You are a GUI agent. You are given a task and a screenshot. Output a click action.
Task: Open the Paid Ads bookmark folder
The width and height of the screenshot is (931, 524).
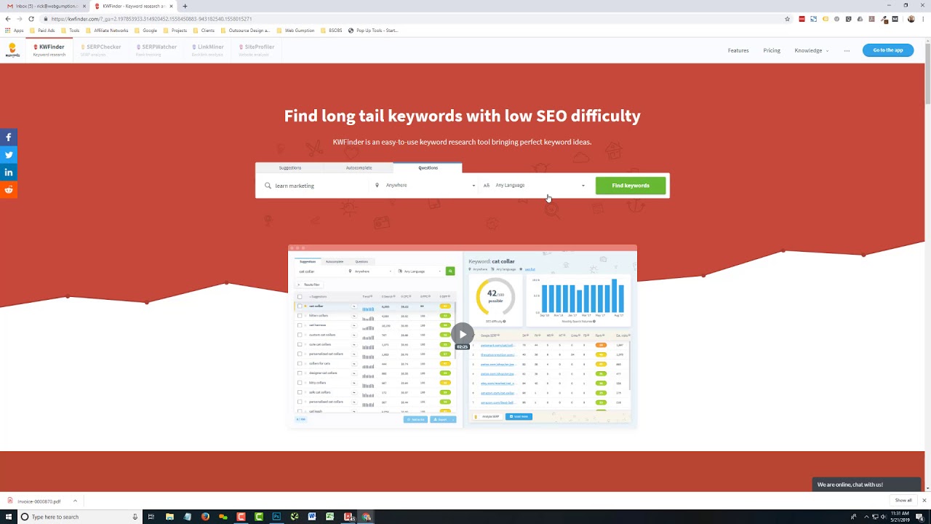42,31
